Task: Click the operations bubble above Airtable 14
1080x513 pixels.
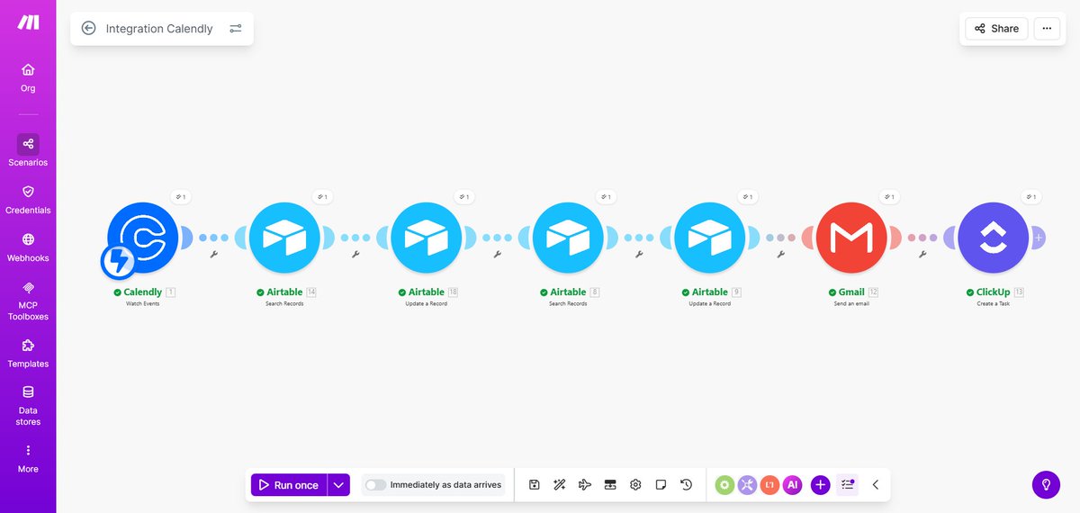Action: point(322,196)
